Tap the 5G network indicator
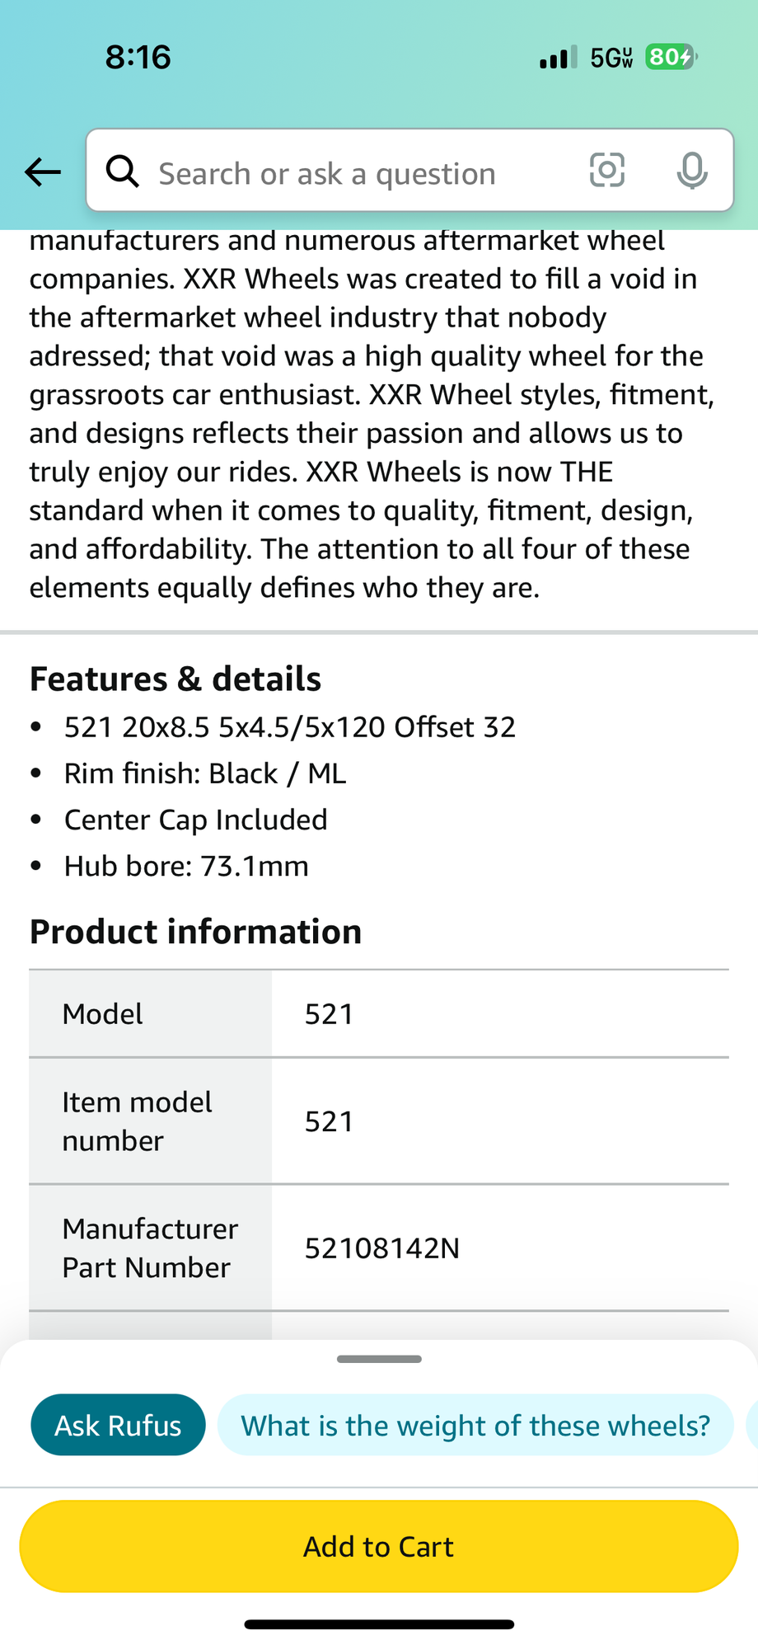This screenshot has width=758, height=1645. click(611, 58)
